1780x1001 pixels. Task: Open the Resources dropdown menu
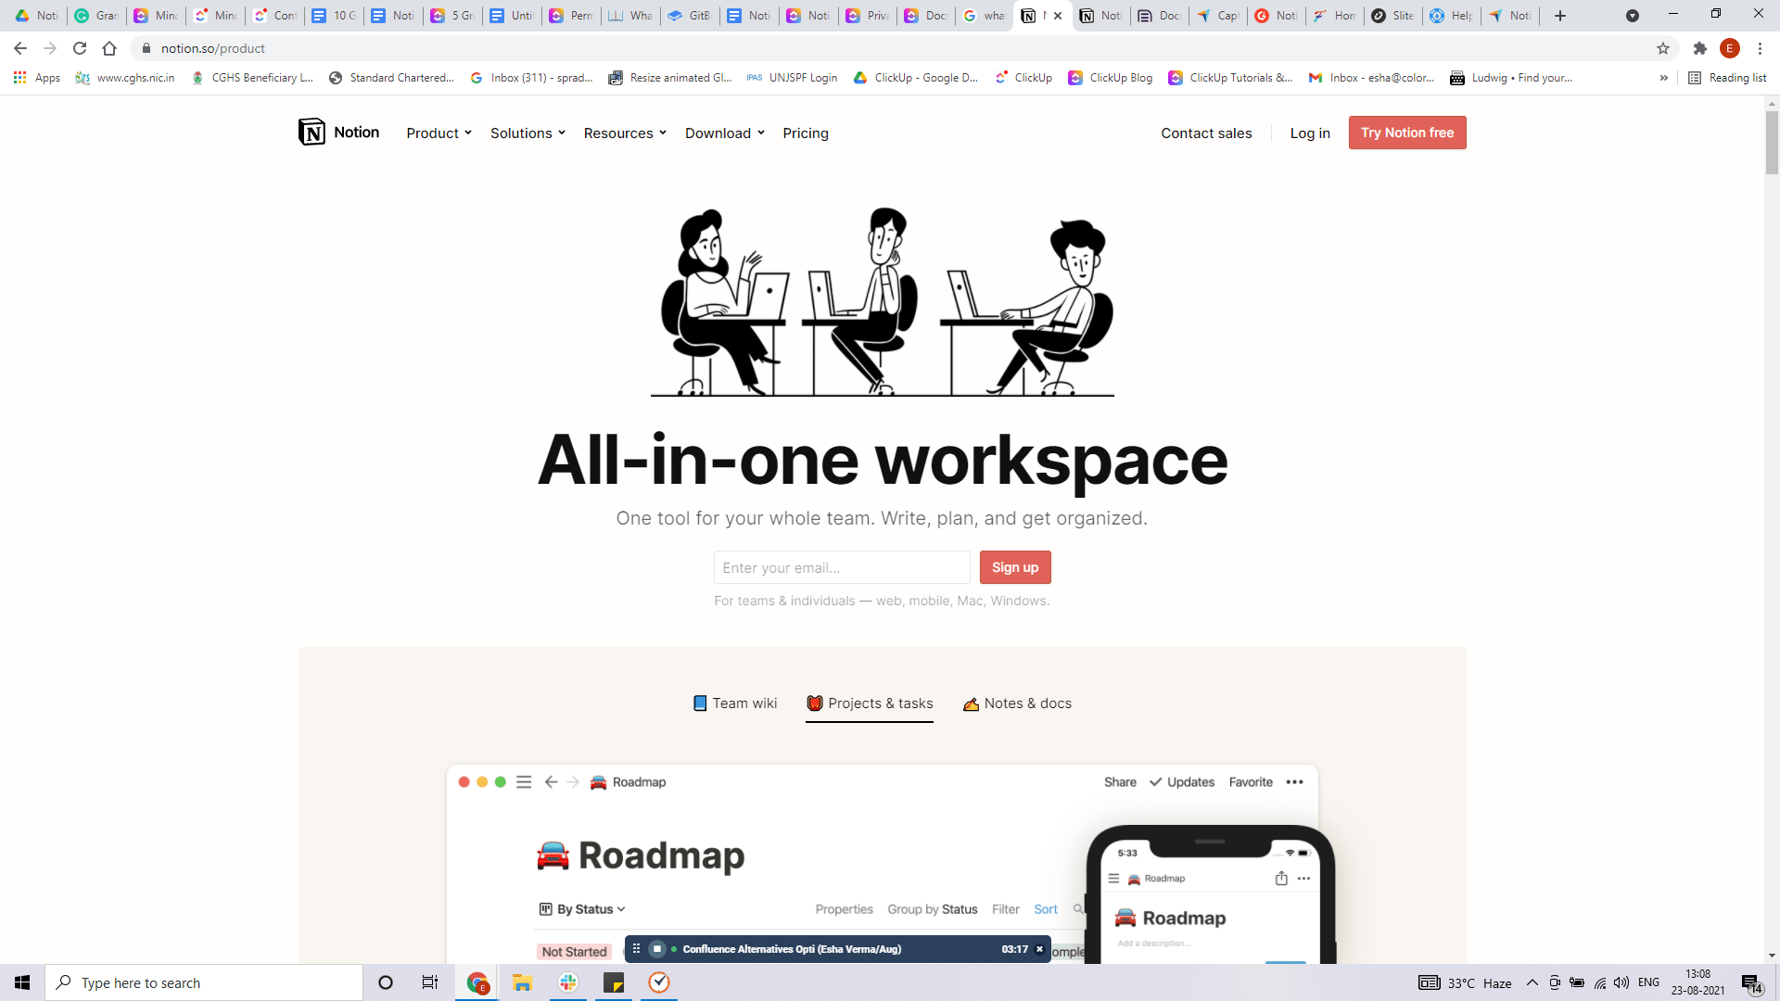pyautogui.click(x=625, y=133)
